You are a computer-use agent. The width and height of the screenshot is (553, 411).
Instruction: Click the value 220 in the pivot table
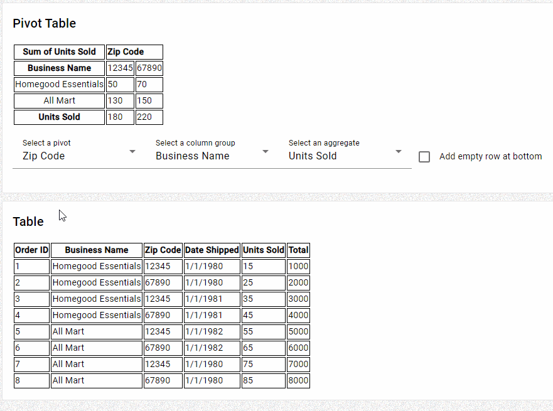[x=149, y=117]
